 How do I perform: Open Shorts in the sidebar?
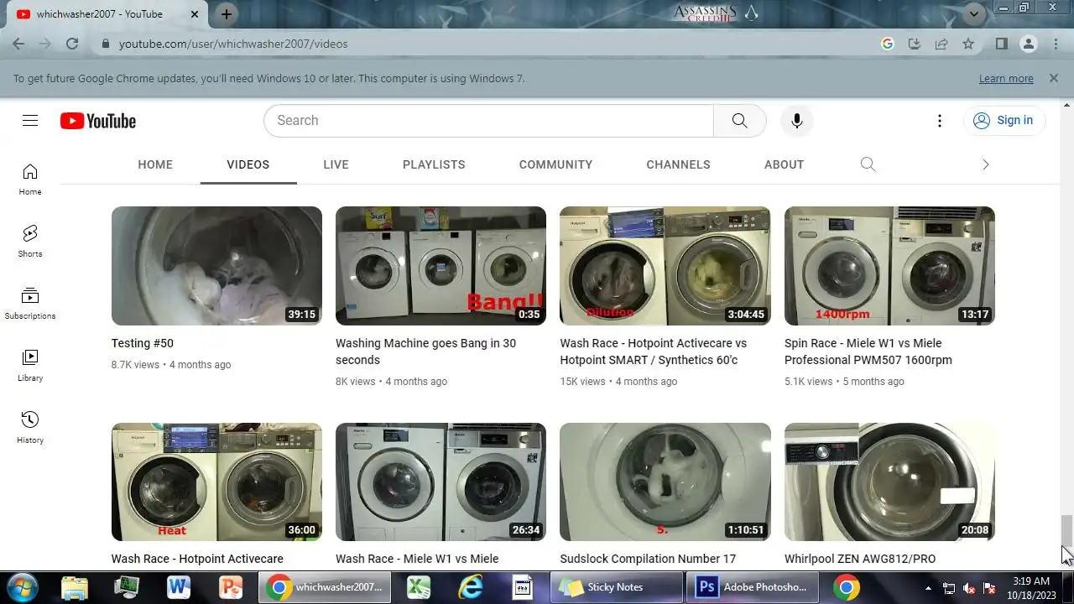click(30, 241)
